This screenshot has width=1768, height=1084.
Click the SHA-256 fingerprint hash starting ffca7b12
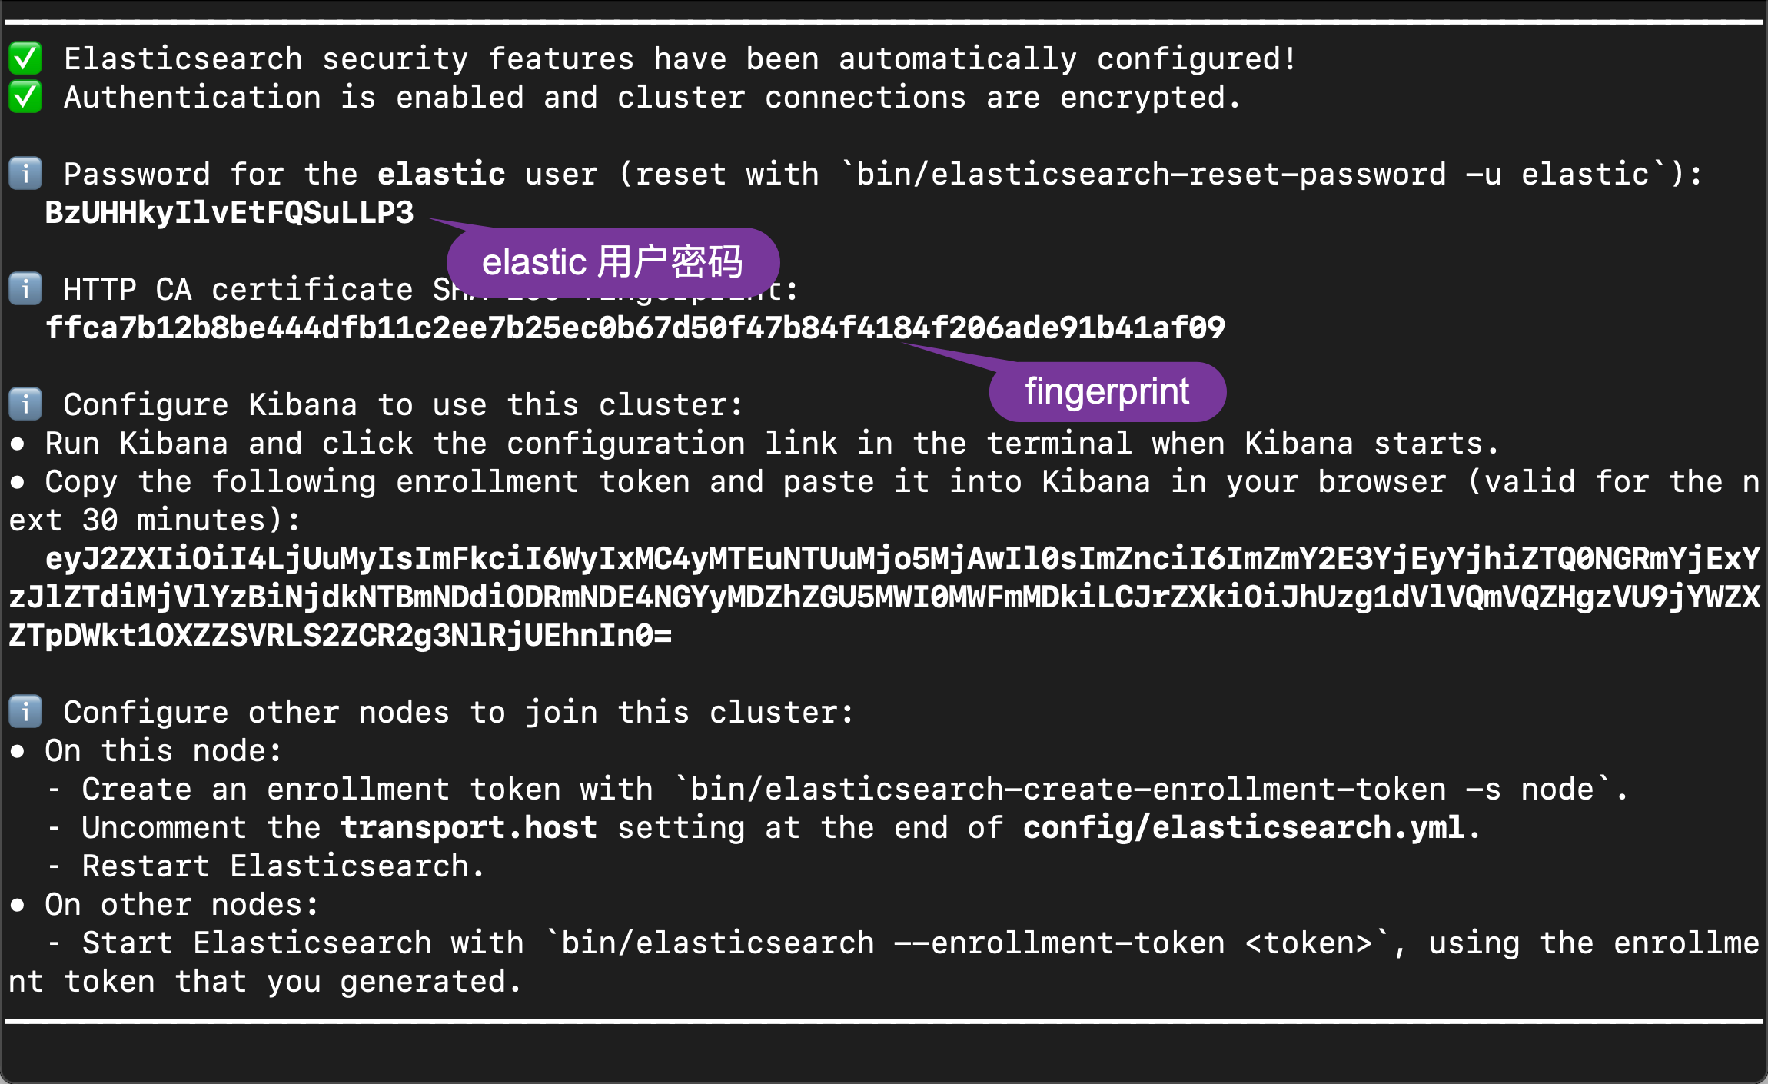coord(635,328)
